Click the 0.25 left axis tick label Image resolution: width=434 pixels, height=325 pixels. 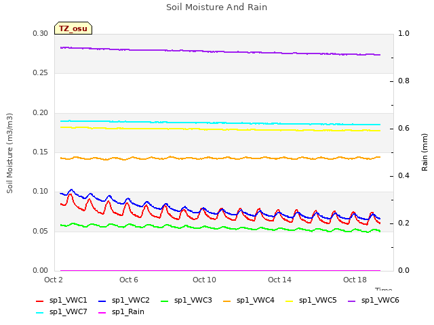tap(41, 72)
